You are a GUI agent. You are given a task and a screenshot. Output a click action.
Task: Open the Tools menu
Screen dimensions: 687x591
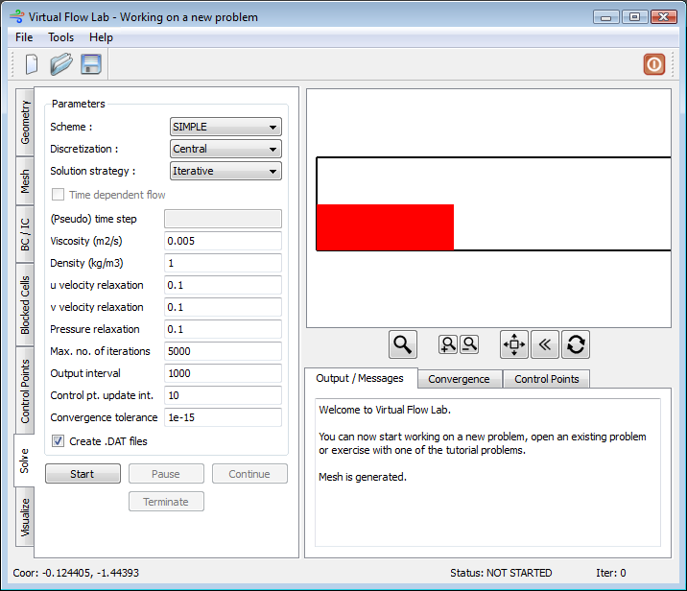click(x=61, y=37)
